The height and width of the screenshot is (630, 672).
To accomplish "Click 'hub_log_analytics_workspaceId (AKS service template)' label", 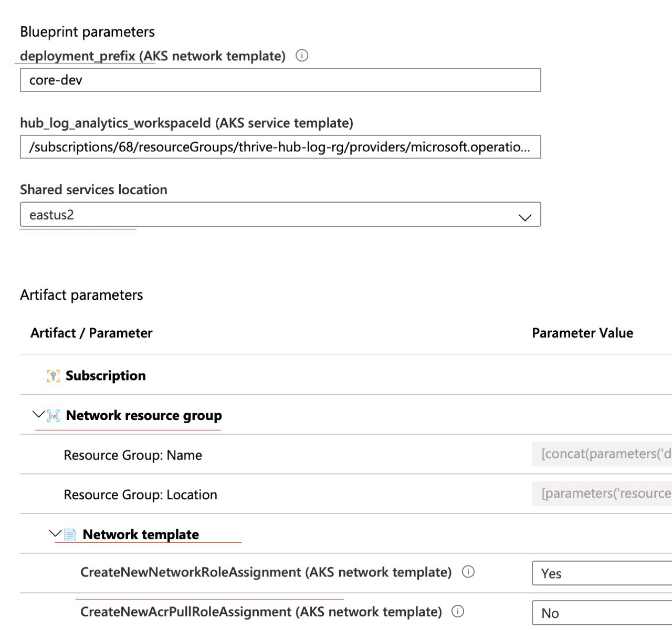I will pos(186,123).
